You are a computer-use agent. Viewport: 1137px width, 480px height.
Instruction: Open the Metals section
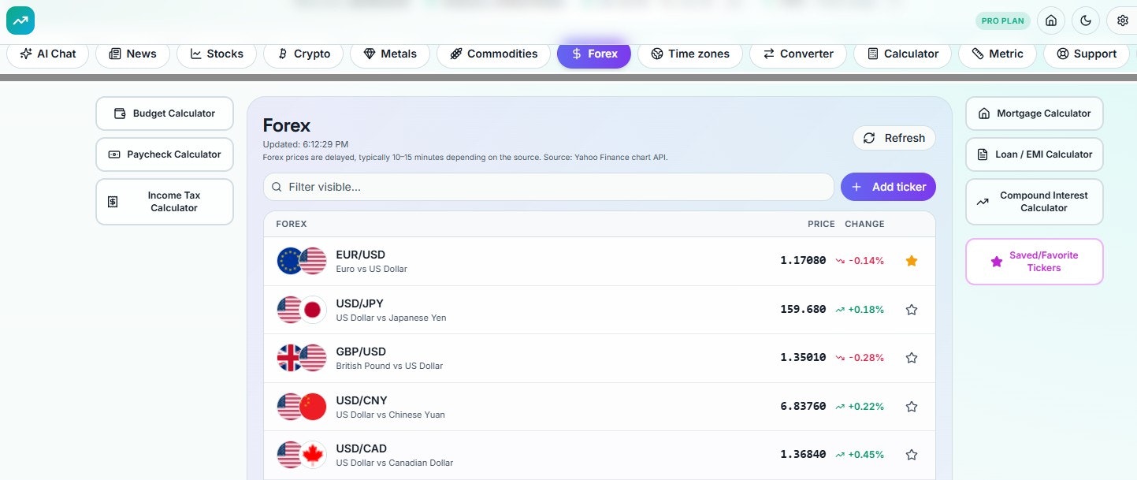click(x=389, y=54)
